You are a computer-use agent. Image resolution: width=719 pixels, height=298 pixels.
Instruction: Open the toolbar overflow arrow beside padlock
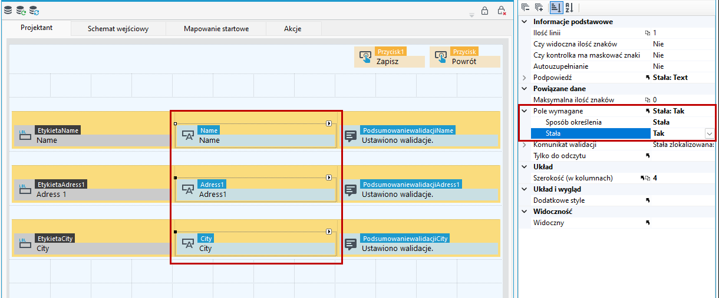(471, 14)
